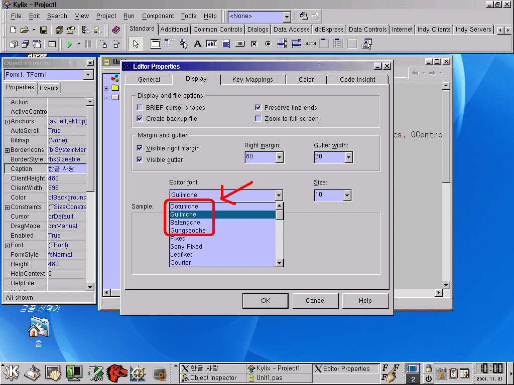Select the CheckBox component in palette
The image size is (514, 385).
[x=254, y=44]
